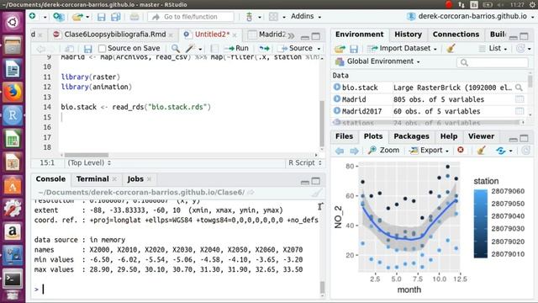This screenshot has height=303, width=538.
Task: Switch to the Packages tab
Action: pos(411,136)
